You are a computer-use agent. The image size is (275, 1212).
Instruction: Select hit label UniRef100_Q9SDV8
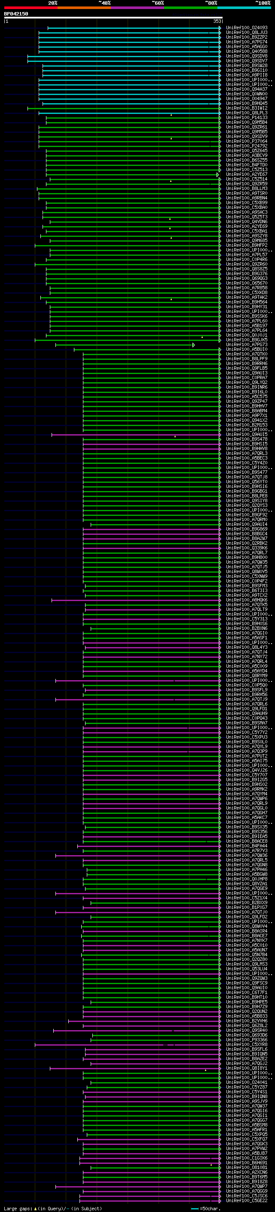pos(247,56)
